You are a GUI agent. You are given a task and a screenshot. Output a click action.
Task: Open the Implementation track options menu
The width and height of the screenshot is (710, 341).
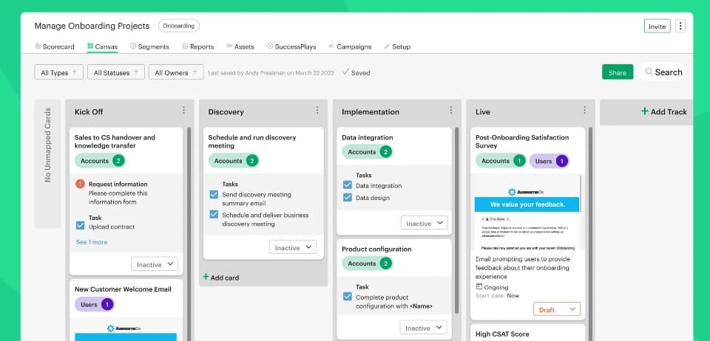[x=450, y=110]
